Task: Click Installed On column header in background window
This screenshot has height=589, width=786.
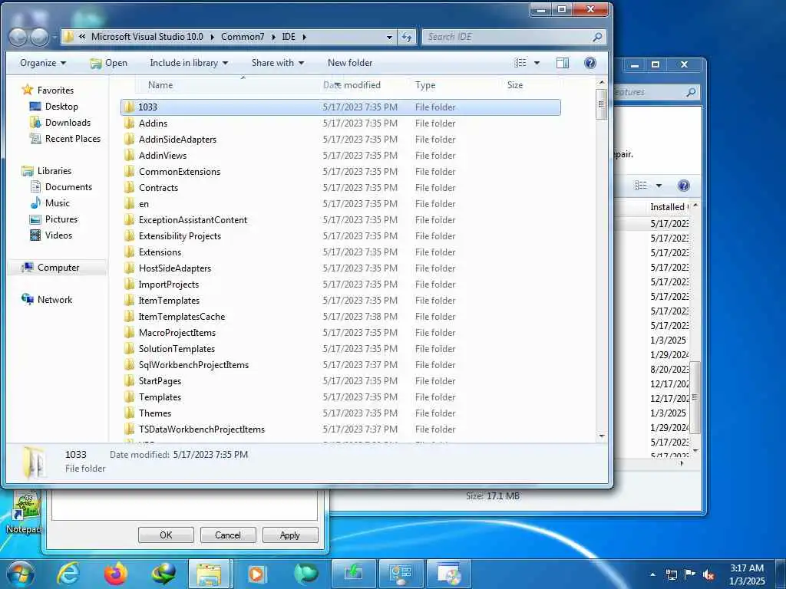Action: pos(669,207)
